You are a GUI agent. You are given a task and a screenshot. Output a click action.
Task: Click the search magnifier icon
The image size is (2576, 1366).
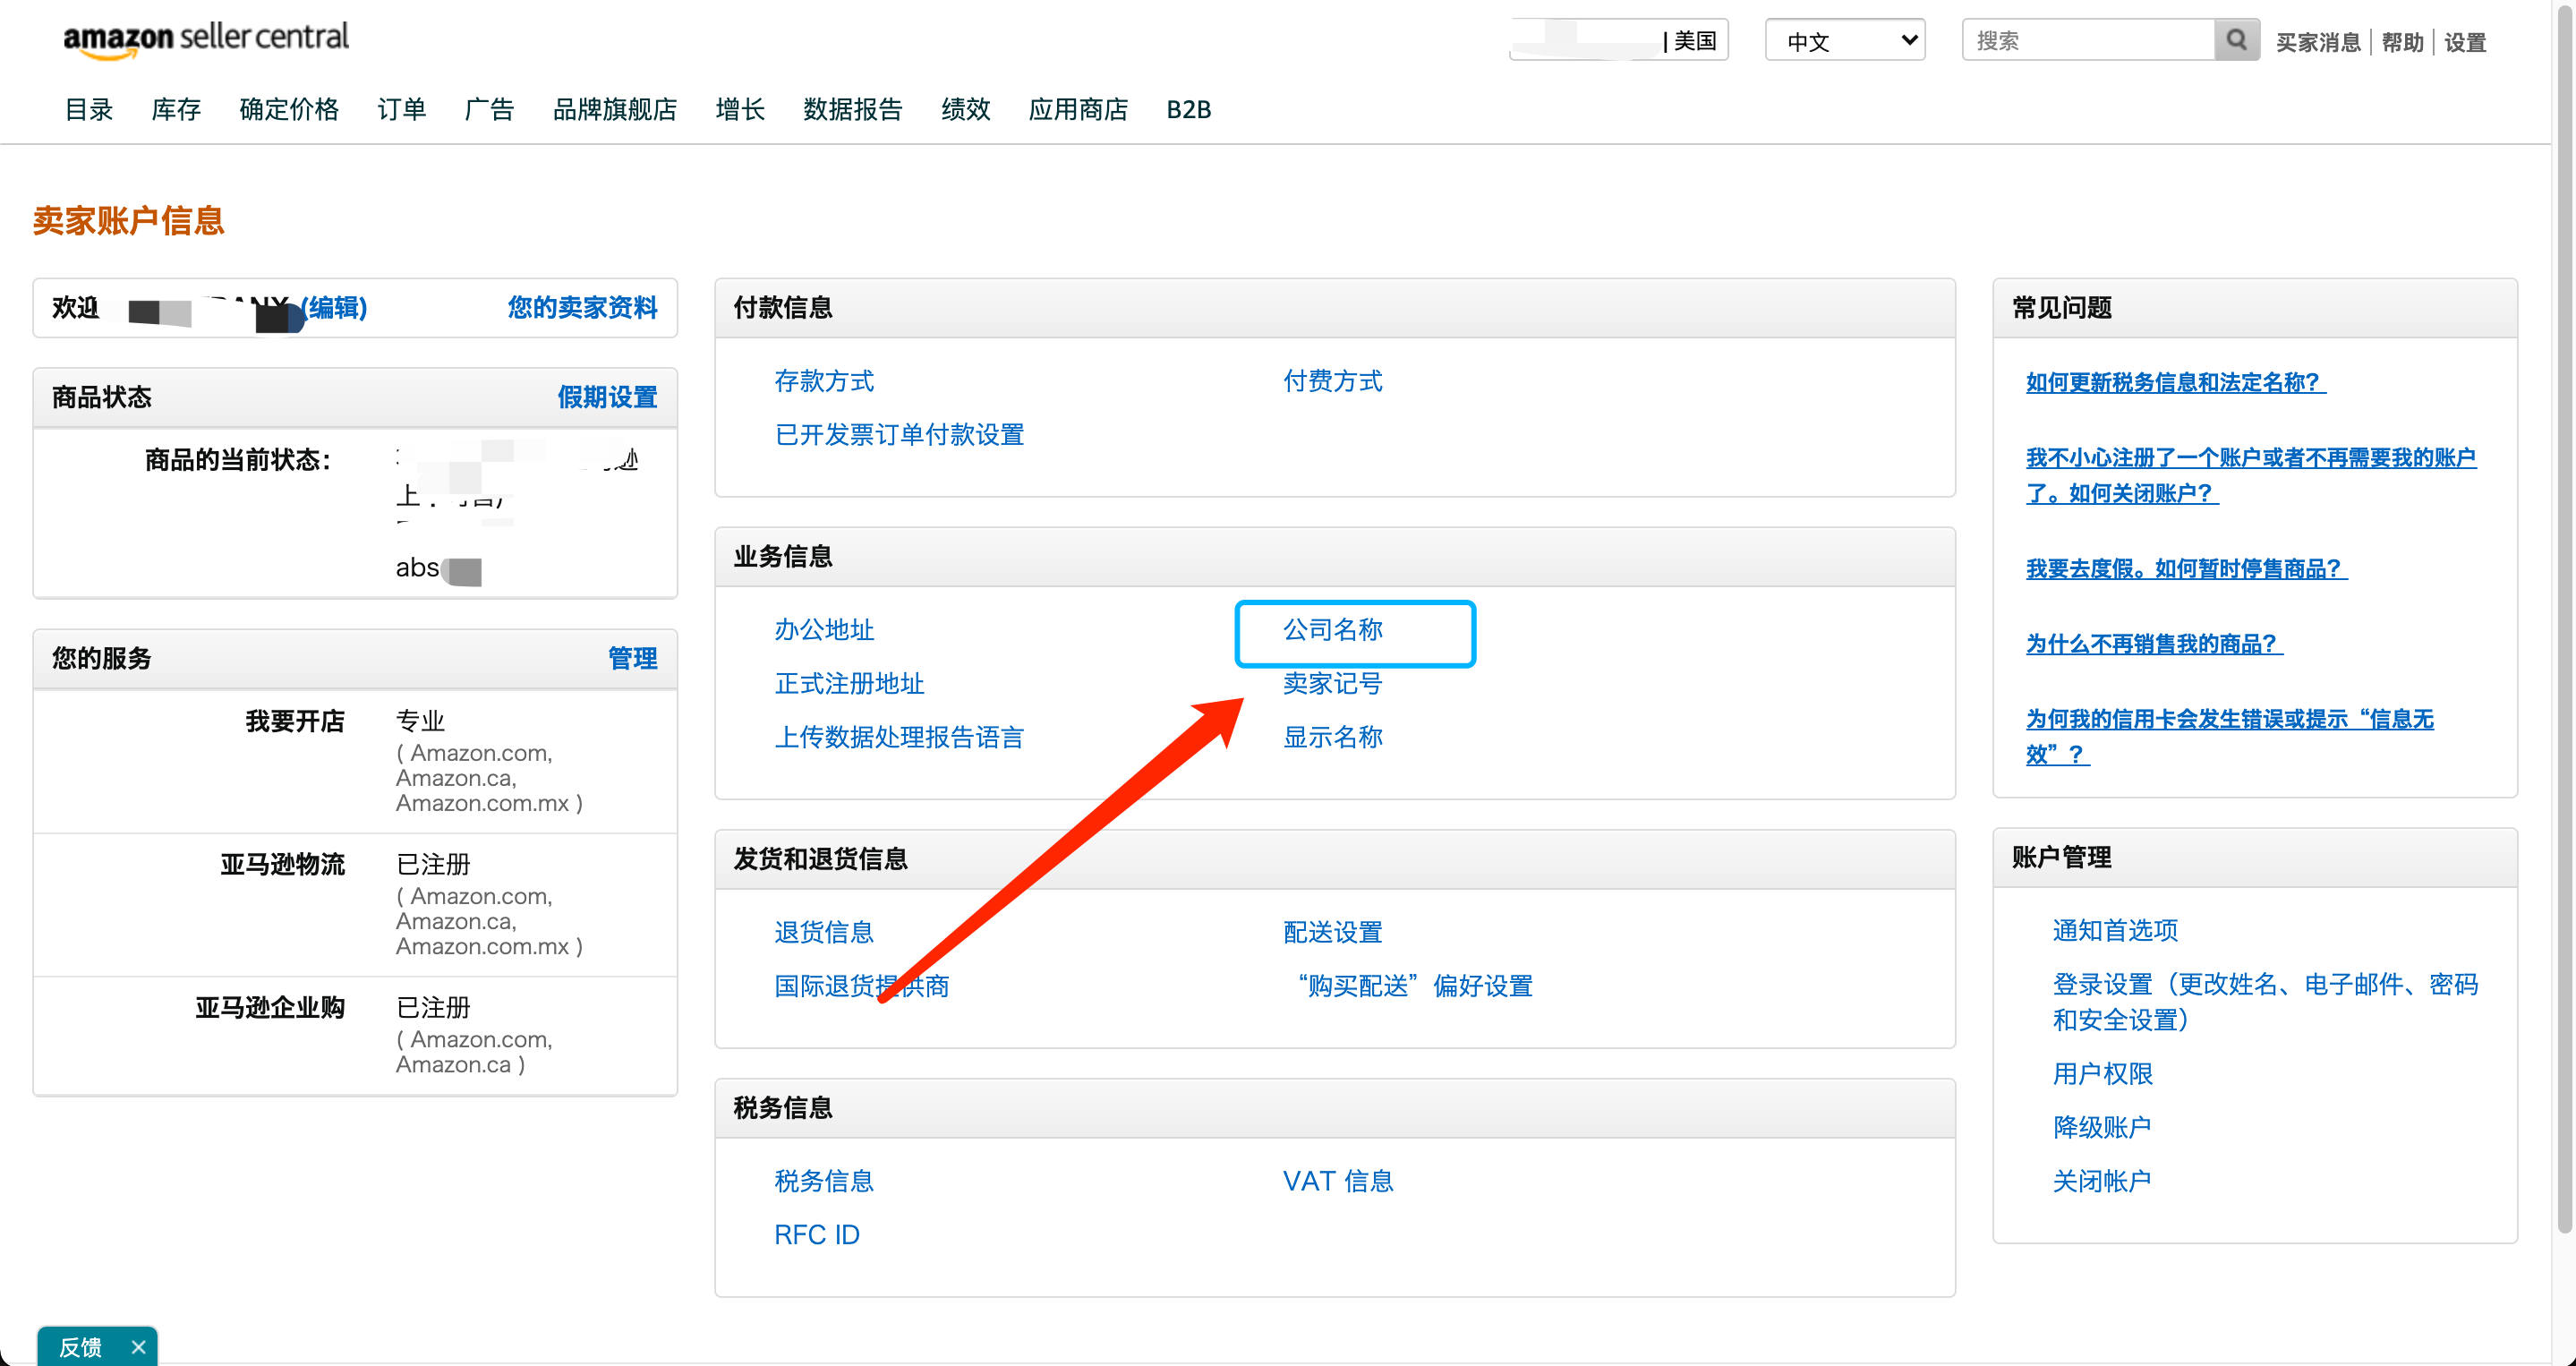tap(2236, 40)
